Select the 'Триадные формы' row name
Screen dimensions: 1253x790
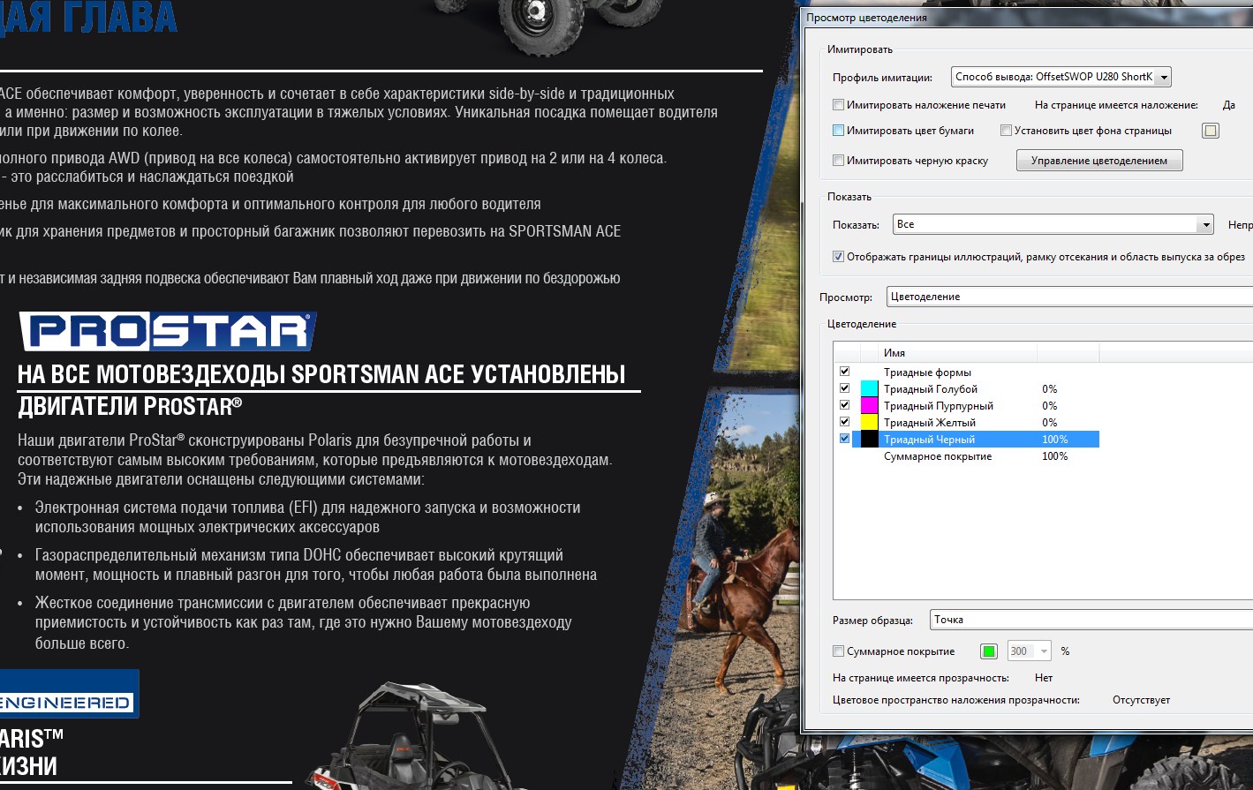927,372
